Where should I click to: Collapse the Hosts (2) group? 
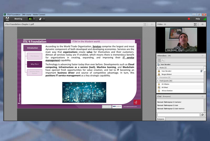pyautogui.click(x=158, y=67)
